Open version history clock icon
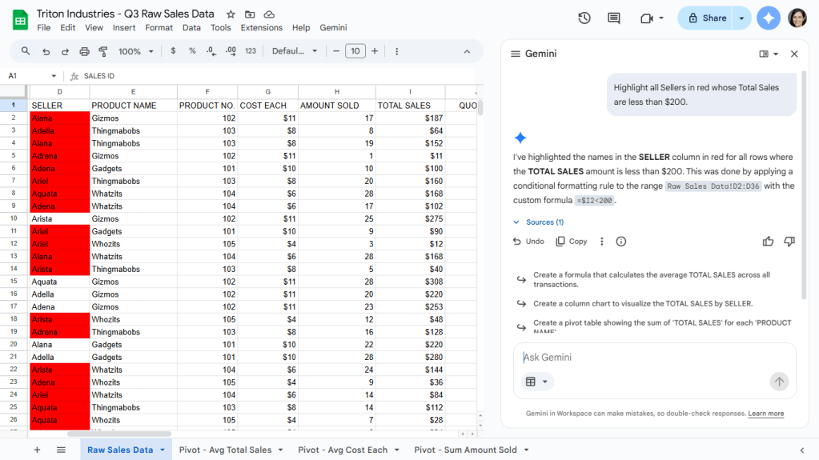The height and width of the screenshot is (460, 819). tap(584, 18)
